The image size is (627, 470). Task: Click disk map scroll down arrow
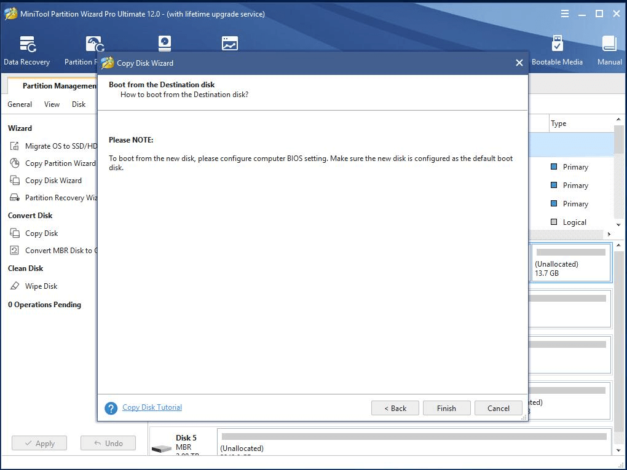click(x=618, y=451)
